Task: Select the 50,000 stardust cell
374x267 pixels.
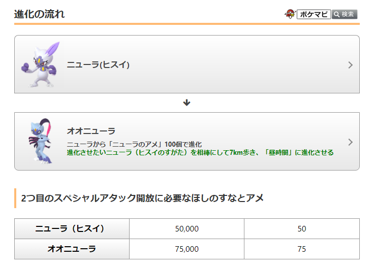Action: pyautogui.click(x=187, y=228)
